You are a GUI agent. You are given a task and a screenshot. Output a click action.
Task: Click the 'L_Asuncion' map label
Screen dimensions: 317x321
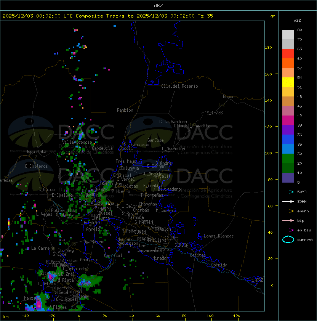tap(173, 149)
